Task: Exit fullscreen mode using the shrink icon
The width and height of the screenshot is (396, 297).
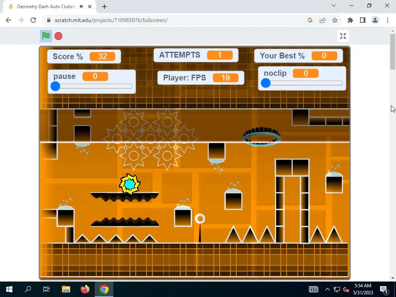Action: (343, 36)
